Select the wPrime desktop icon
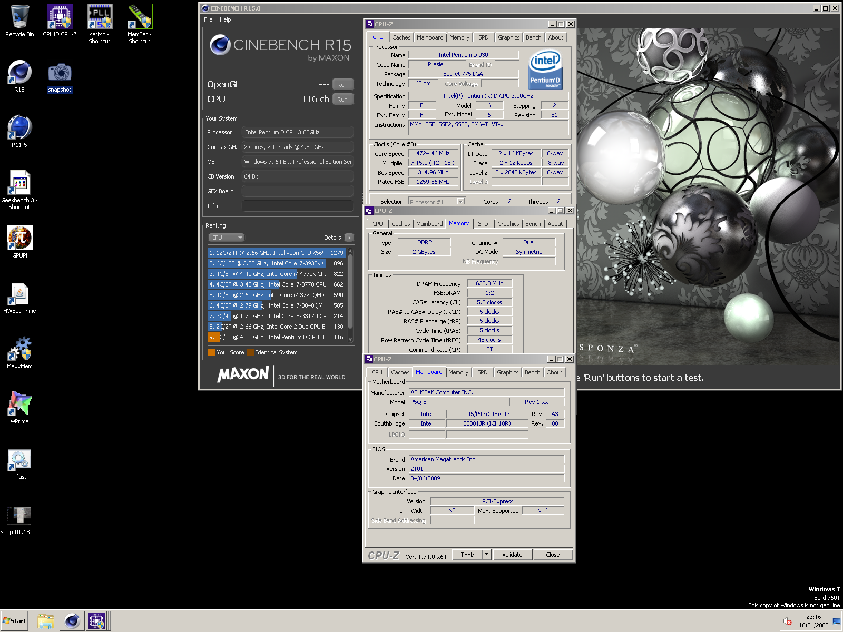This screenshot has width=843, height=632. coord(19,408)
